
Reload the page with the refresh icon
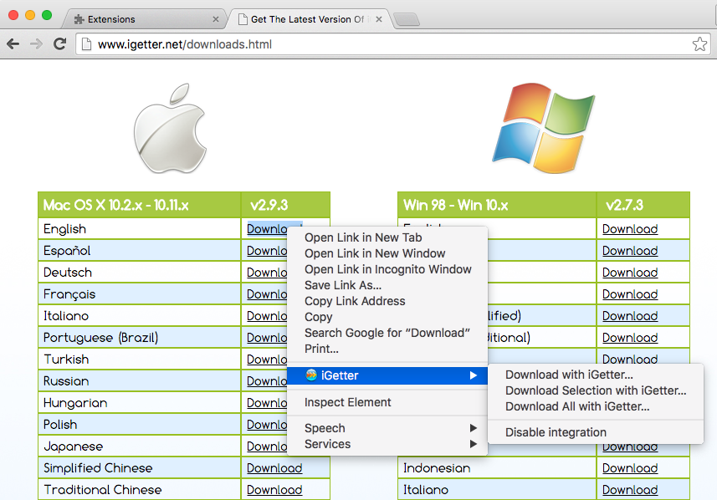click(x=60, y=43)
